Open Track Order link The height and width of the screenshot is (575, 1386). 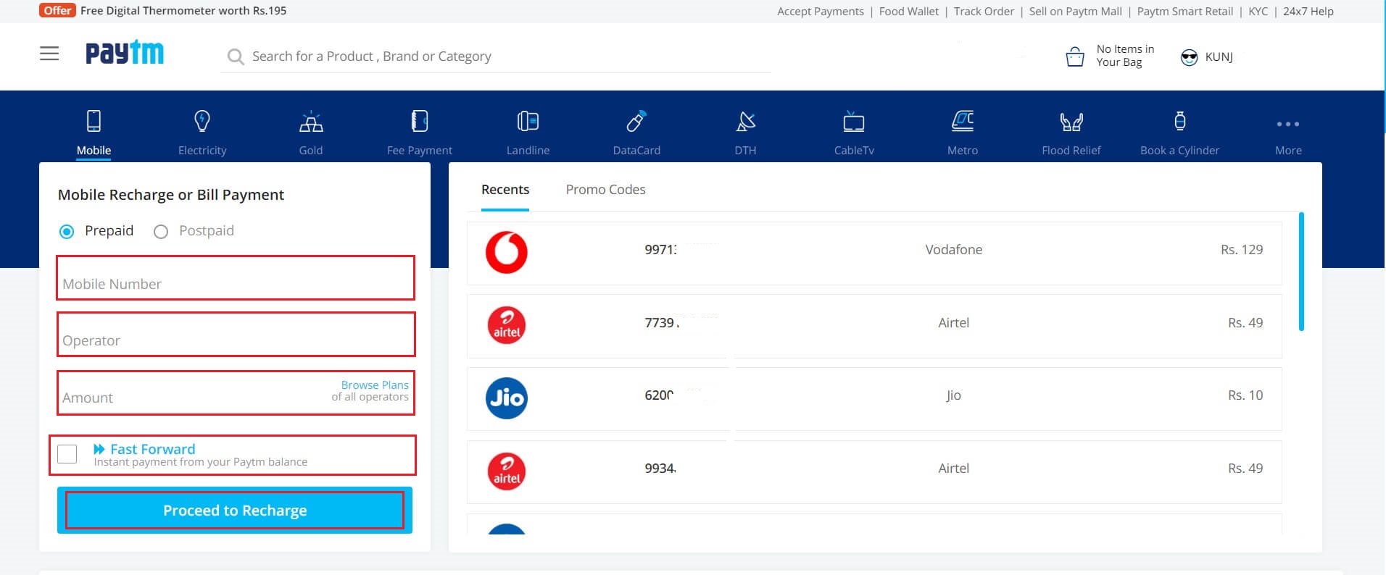(x=984, y=12)
